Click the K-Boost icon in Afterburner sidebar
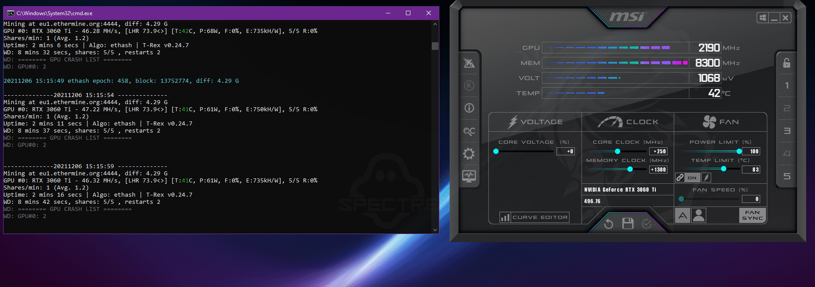The width and height of the screenshot is (815, 287). coord(469,85)
